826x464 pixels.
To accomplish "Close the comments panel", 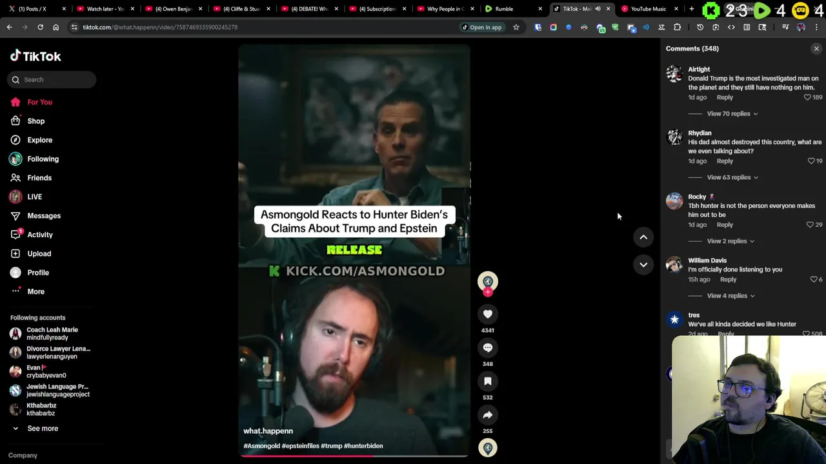I will pyautogui.click(x=816, y=48).
